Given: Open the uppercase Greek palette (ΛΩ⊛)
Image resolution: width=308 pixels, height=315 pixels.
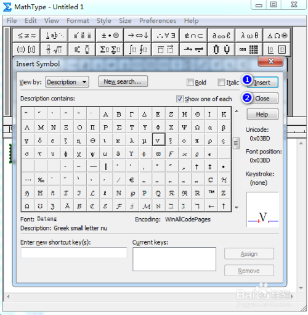Looking at the screenshot, I should 277,36.
